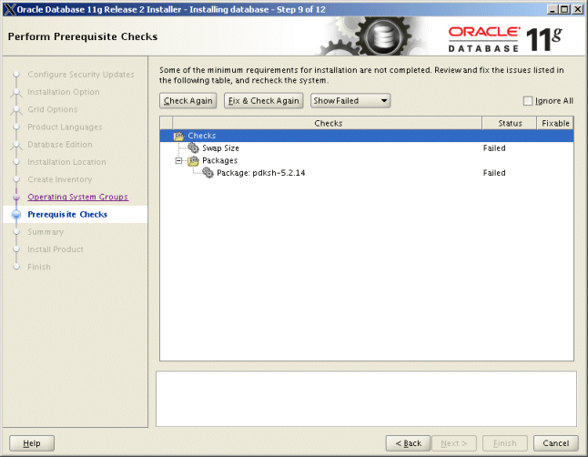Click the Checks root folder icon
588x457 pixels.
click(x=178, y=136)
